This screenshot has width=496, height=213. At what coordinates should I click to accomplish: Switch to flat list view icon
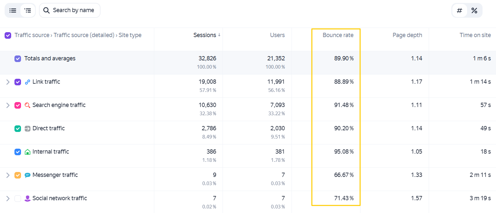click(x=13, y=11)
